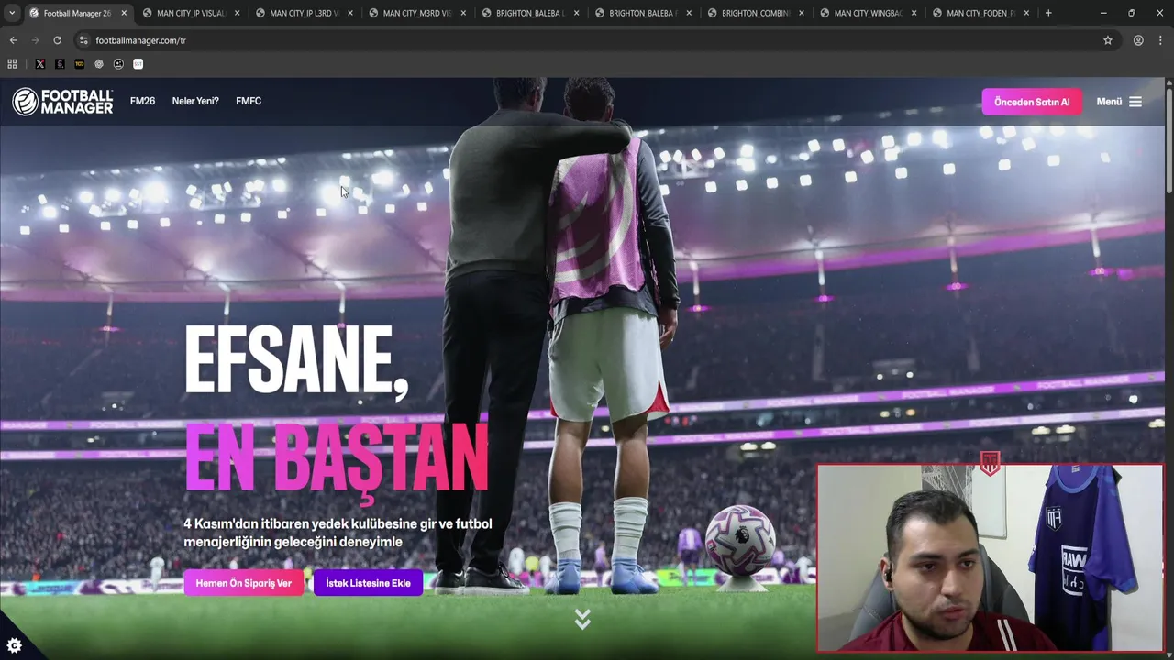Open the X bookmark
The height and width of the screenshot is (660, 1174).
[39, 64]
